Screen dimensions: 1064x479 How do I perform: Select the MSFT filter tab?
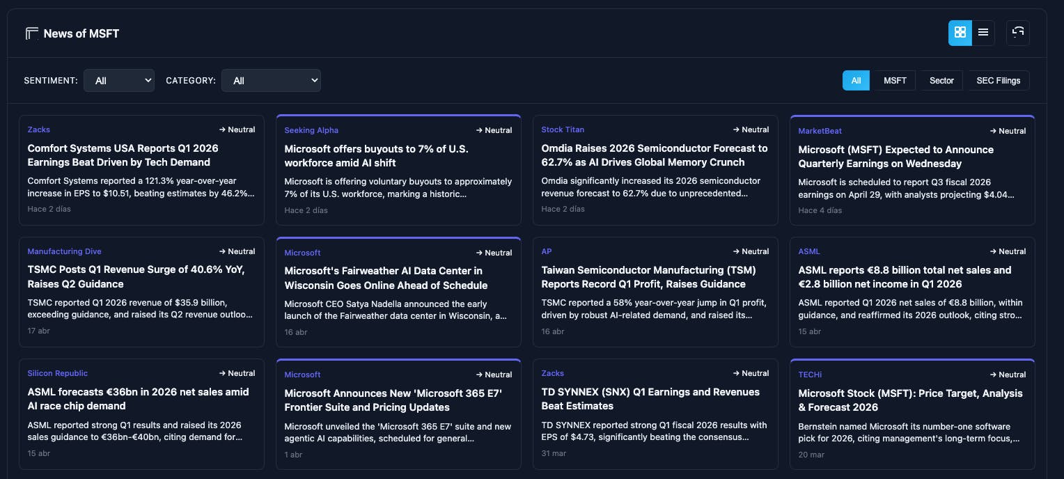(895, 80)
